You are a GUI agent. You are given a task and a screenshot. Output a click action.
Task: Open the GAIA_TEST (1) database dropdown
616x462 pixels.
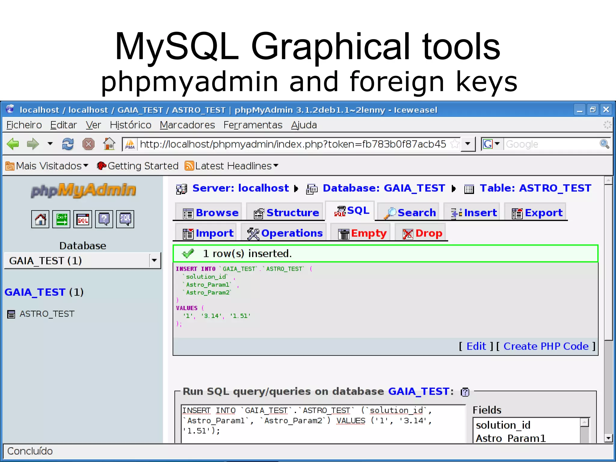click(83, 260)
